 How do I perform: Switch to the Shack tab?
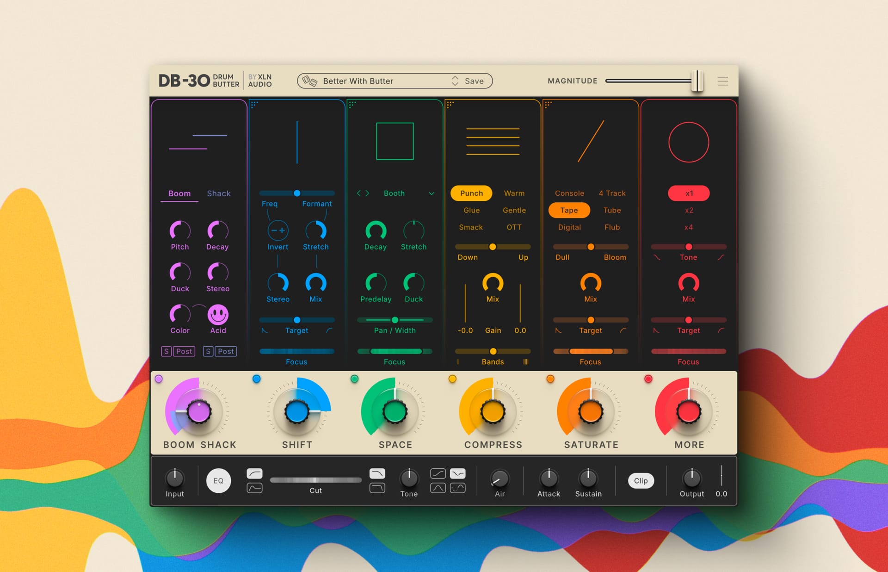pyautogui.click(x=219, y=193)
